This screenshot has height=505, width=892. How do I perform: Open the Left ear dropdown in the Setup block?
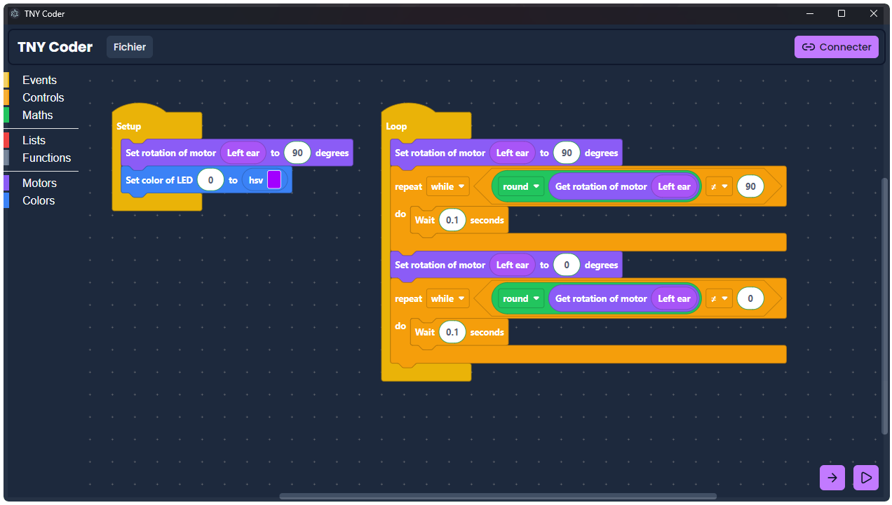(243, 153)
